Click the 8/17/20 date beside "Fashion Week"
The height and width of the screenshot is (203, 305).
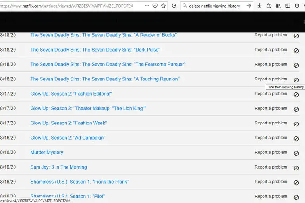pyautogui.click(x=8, y=123)
